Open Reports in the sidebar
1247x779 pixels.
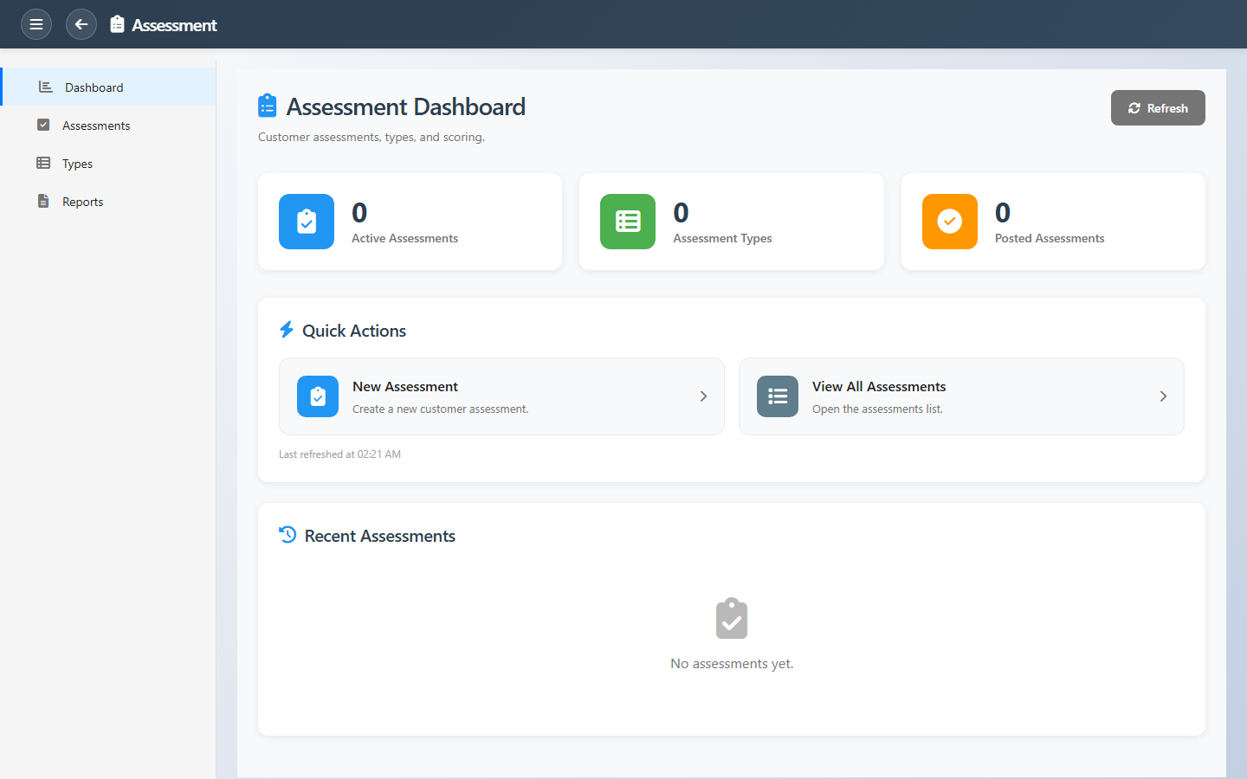click(x=82, y=202)
